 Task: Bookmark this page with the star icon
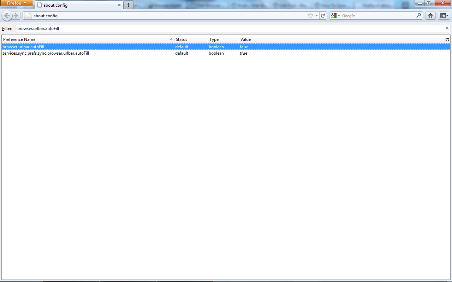310,16
